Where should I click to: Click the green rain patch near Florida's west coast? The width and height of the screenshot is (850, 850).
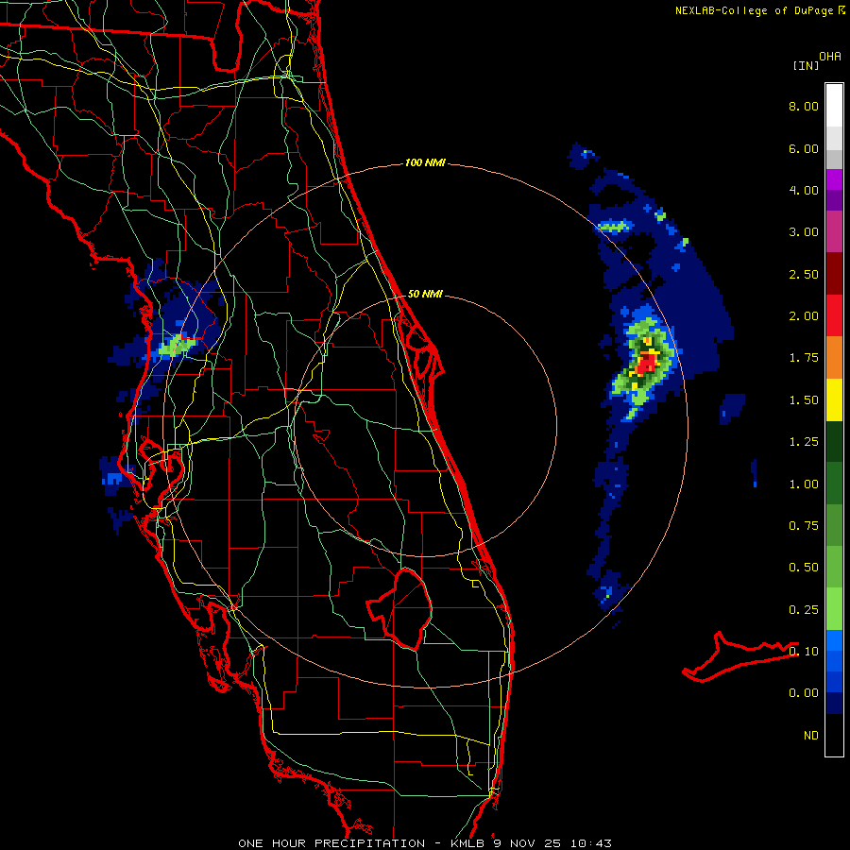[177, 345]
